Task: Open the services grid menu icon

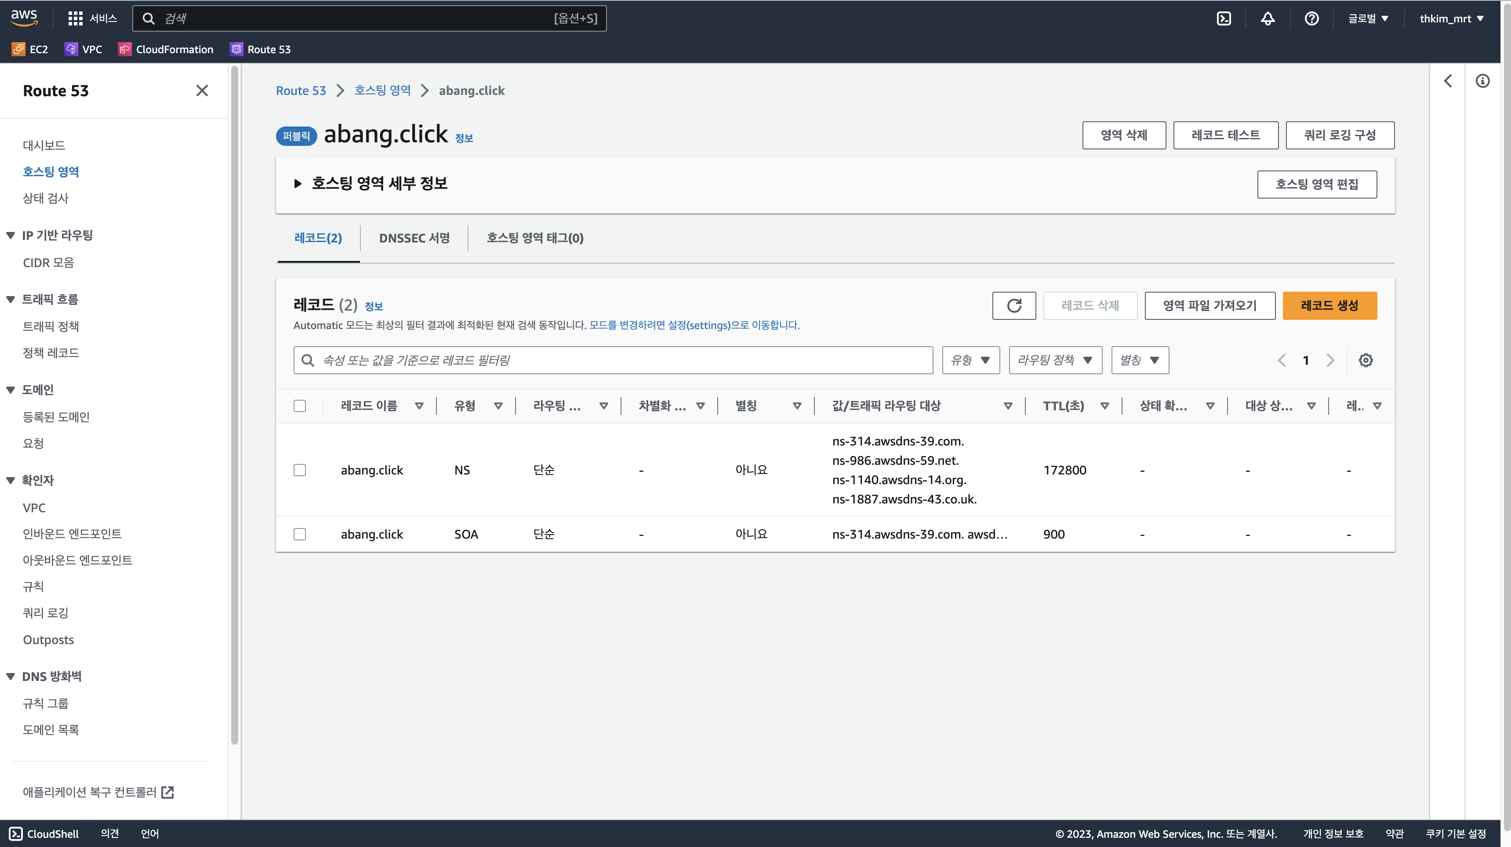Action: click(x=75, y=19)
